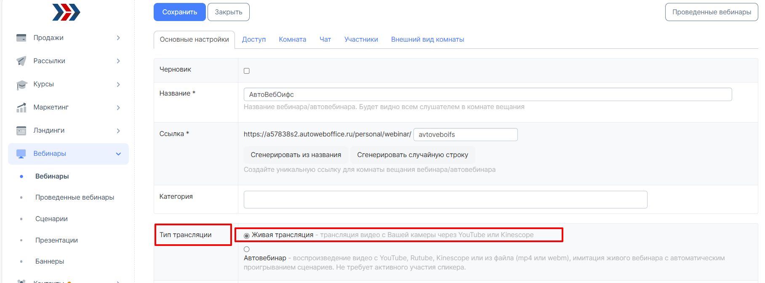765x283 pixels.
Task: Click Сгенерировать случайную строку button
Action: [x=413, y=155]
